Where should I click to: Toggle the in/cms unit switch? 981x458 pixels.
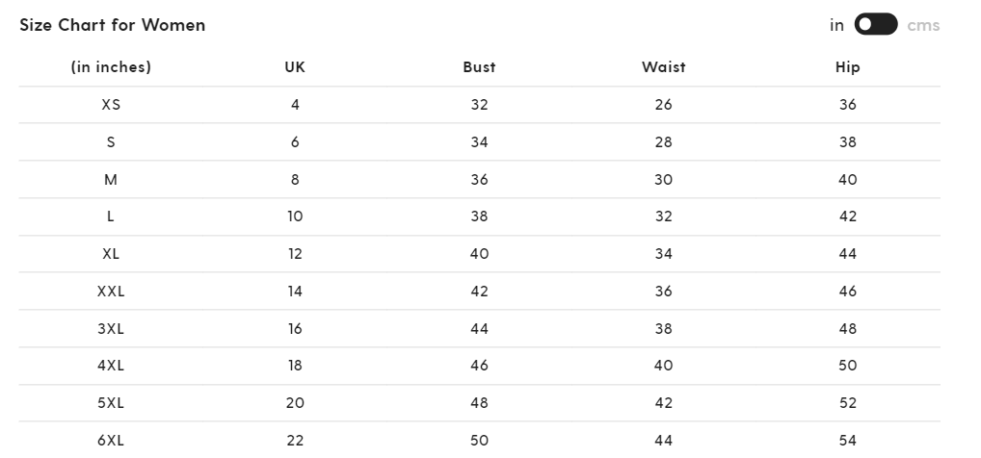click(x=875, y=25)
